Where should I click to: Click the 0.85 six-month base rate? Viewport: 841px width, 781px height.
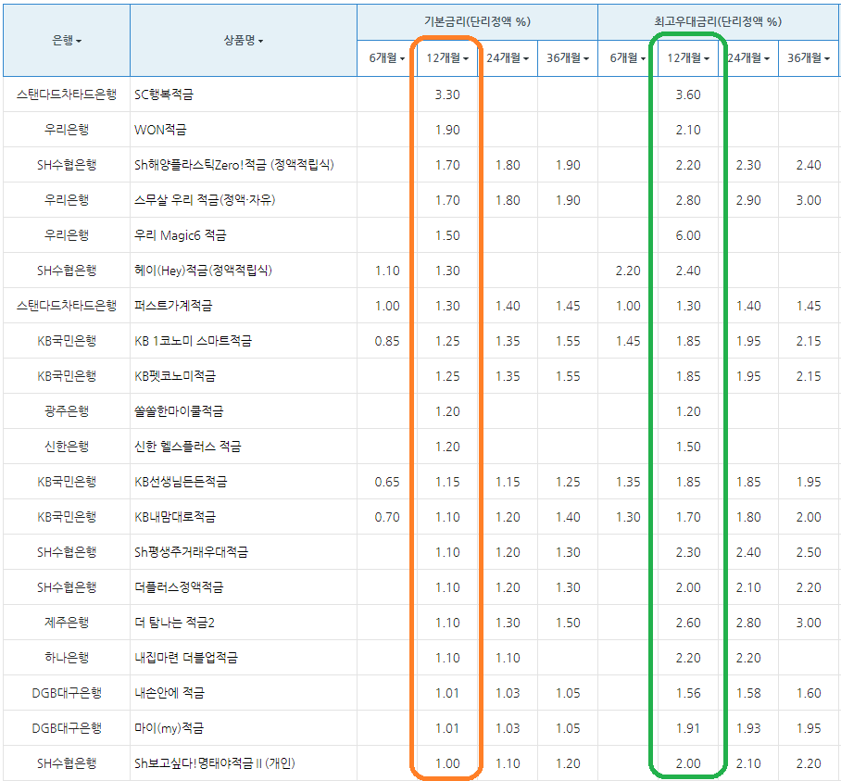click(387, 341)
